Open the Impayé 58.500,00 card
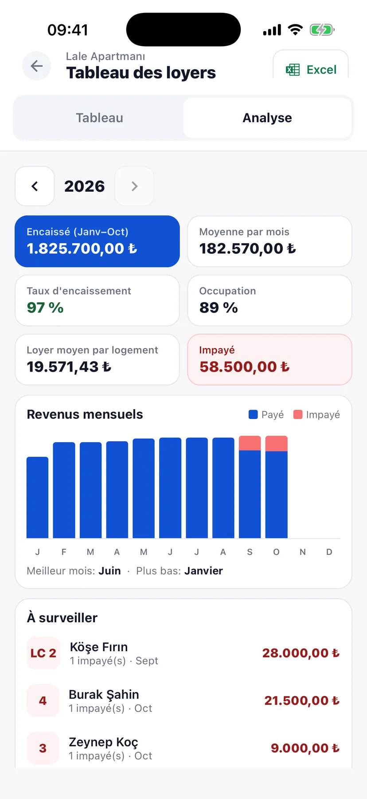Viewport: 367px width, 799px height. 269,359
